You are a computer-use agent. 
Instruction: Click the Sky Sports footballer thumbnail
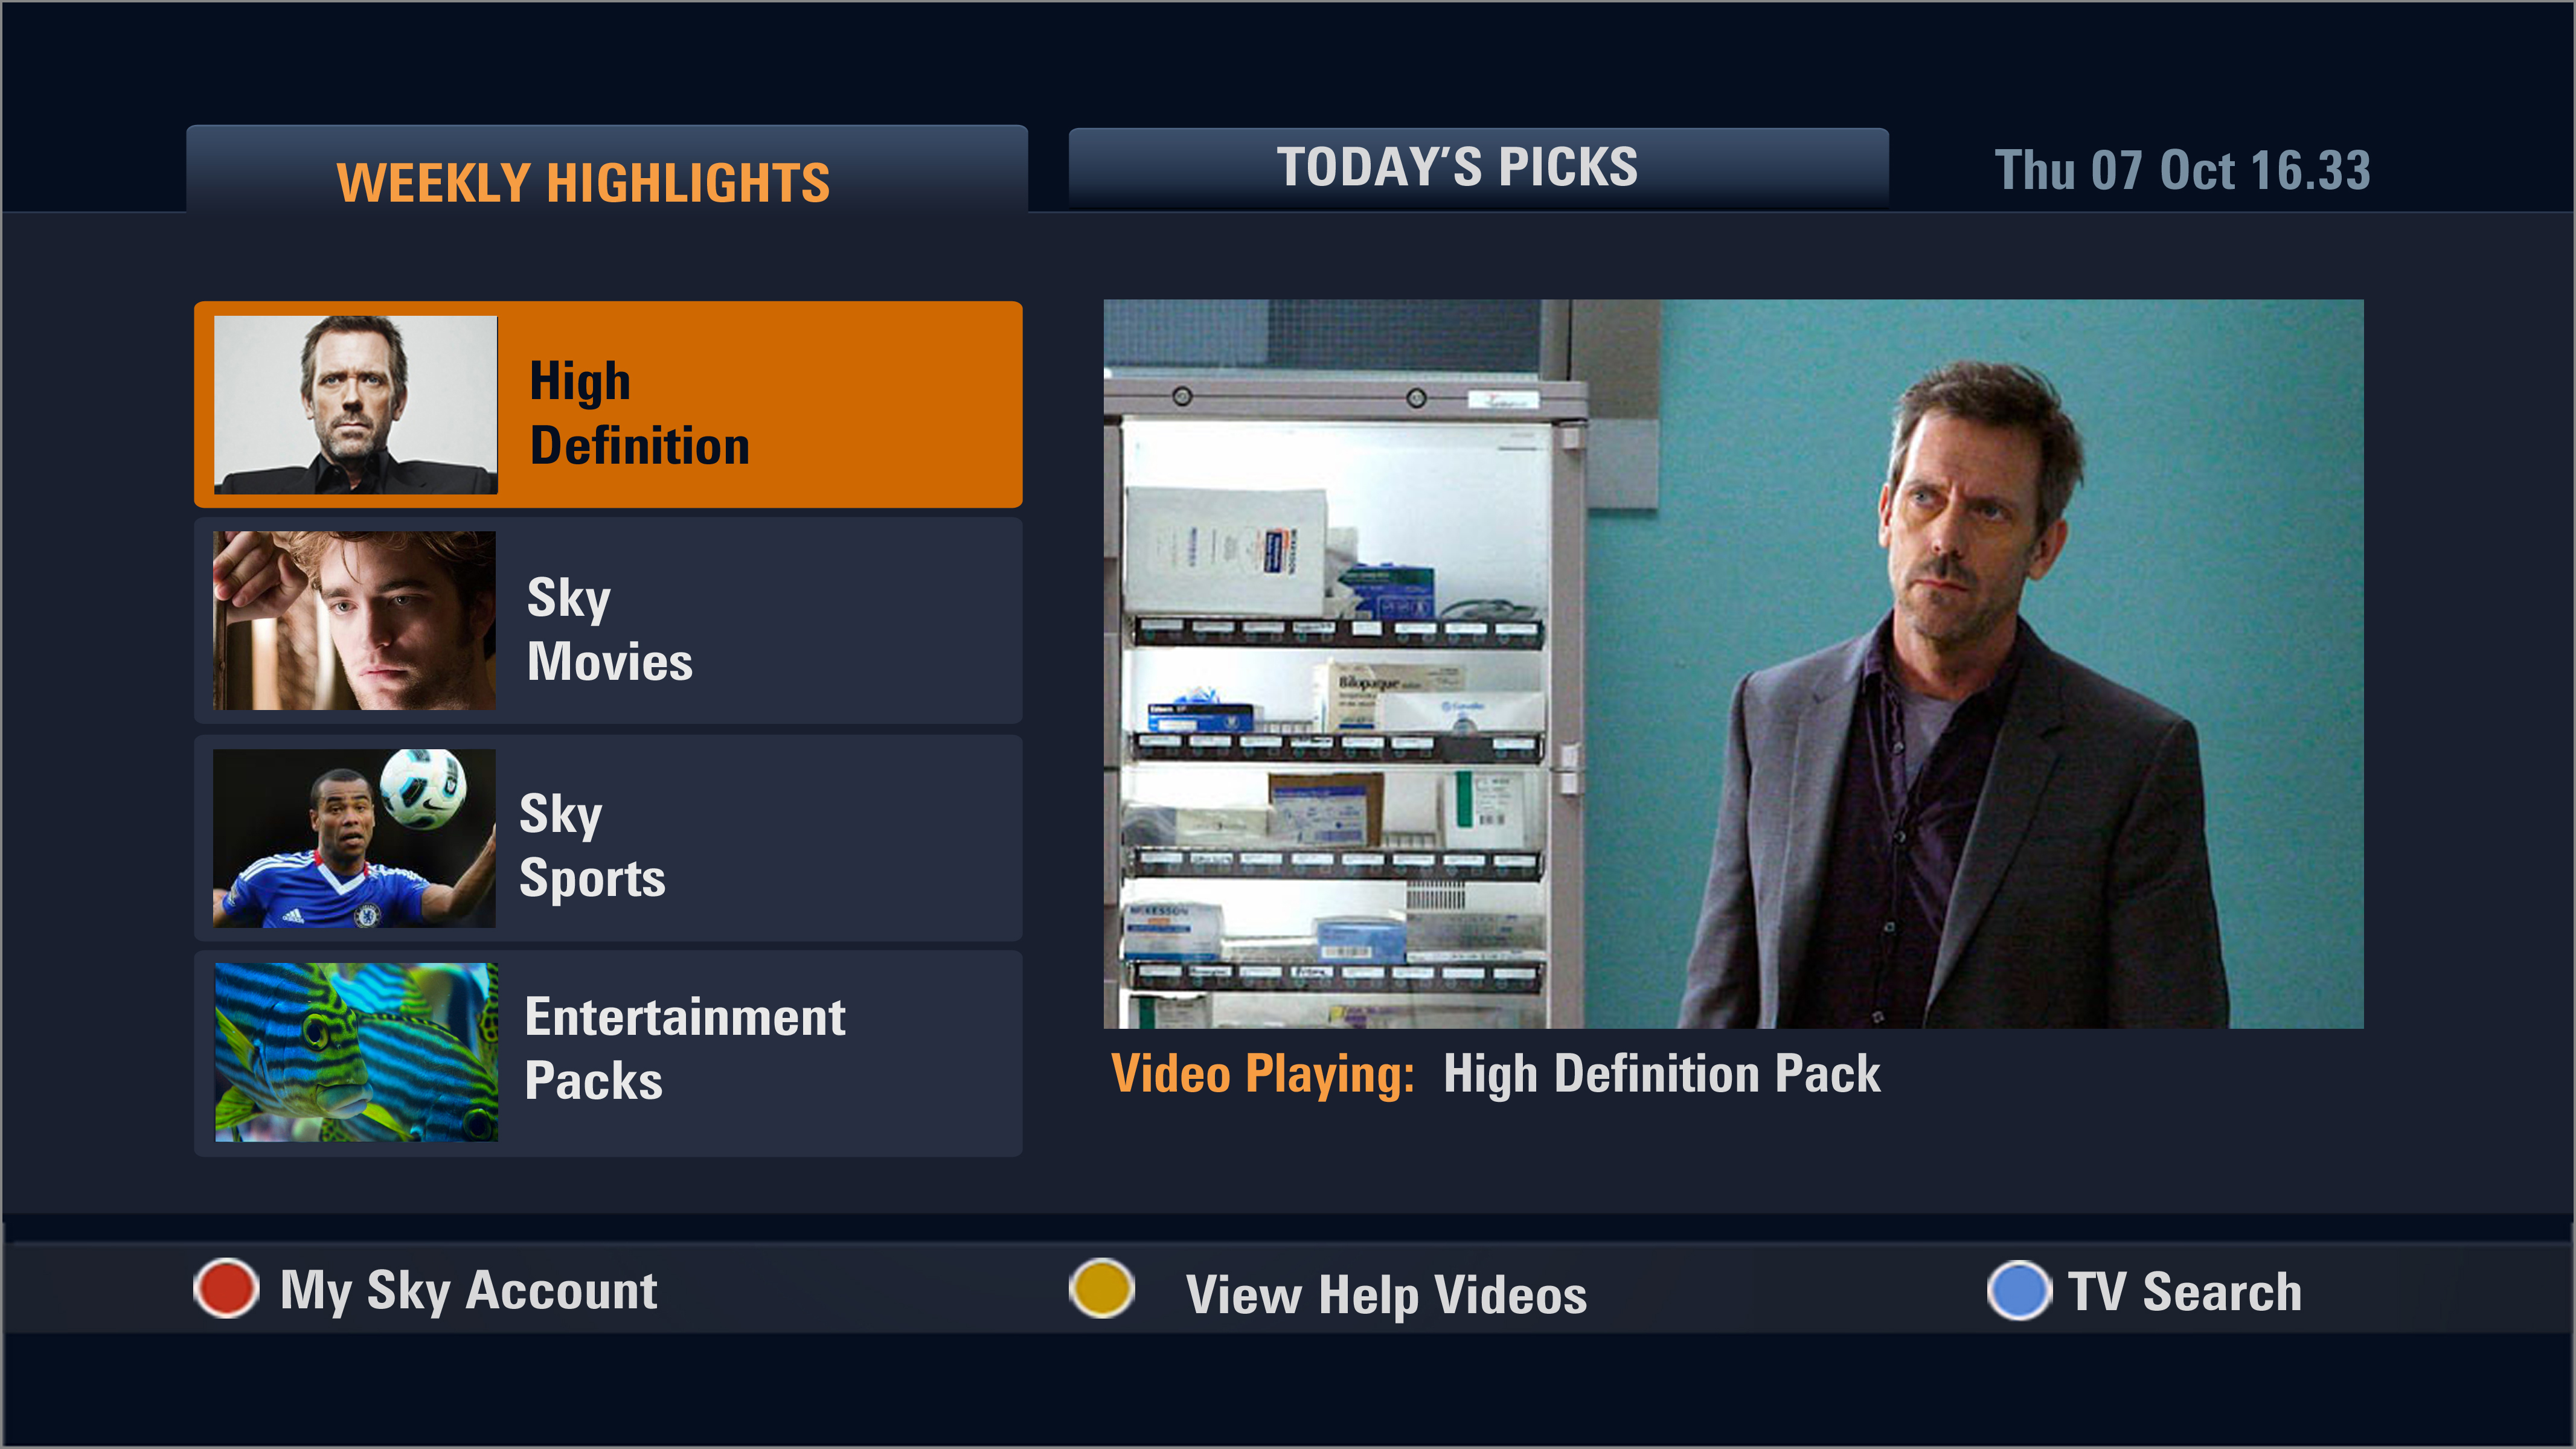pos(354,838)
